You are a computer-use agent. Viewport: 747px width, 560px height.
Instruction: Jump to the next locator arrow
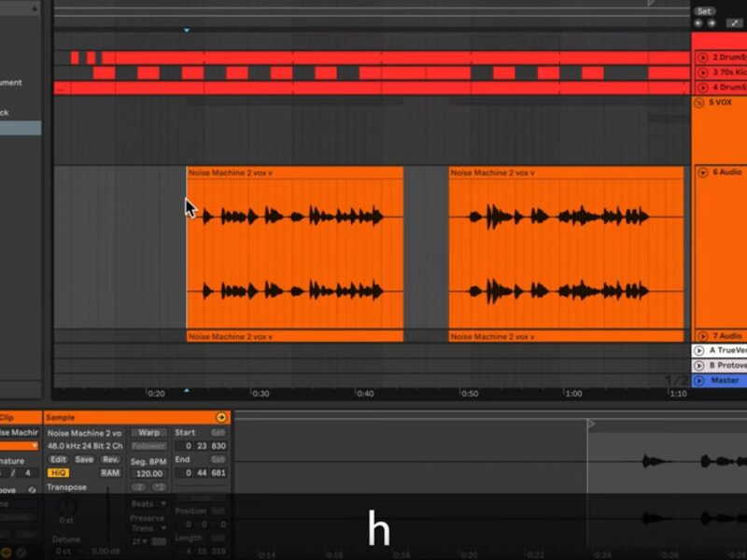coord(712,23)
